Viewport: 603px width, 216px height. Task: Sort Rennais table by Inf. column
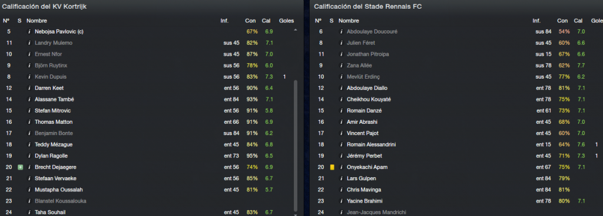pos(537,21)
